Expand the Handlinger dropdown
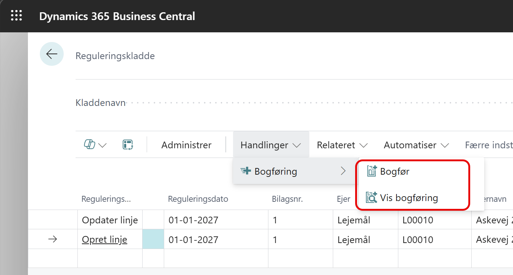 (x=271, y=145)
